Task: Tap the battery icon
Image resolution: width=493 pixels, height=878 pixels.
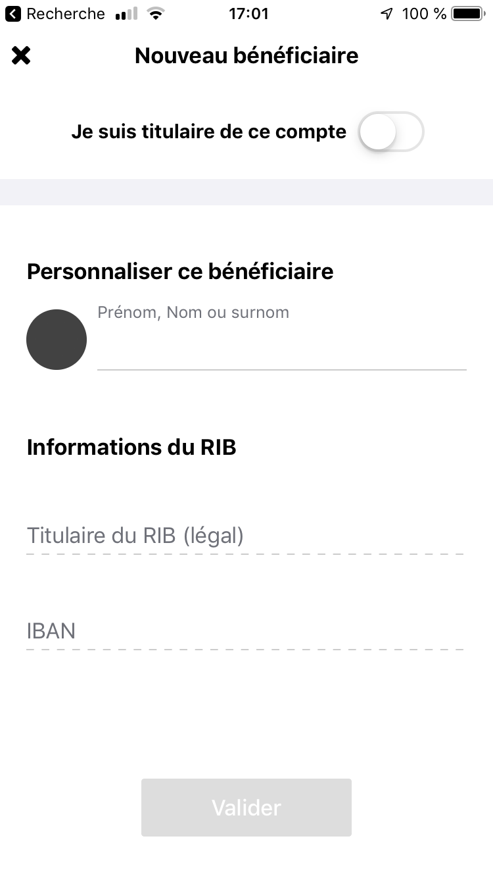Action: (467, 14)
